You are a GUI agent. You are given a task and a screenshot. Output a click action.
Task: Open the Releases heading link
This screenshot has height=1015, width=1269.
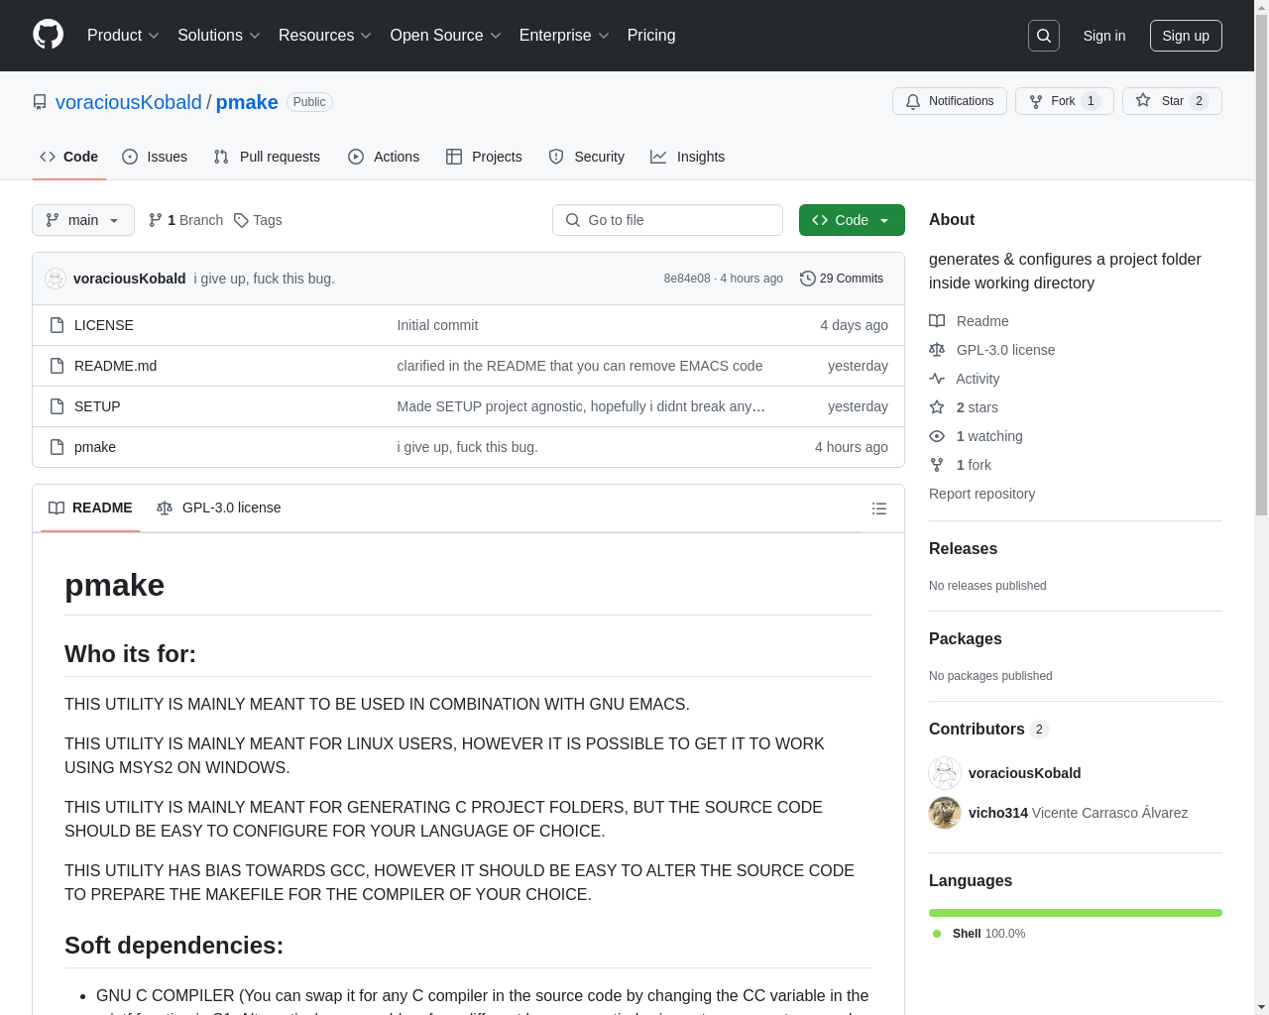click(x=963, y=549)
